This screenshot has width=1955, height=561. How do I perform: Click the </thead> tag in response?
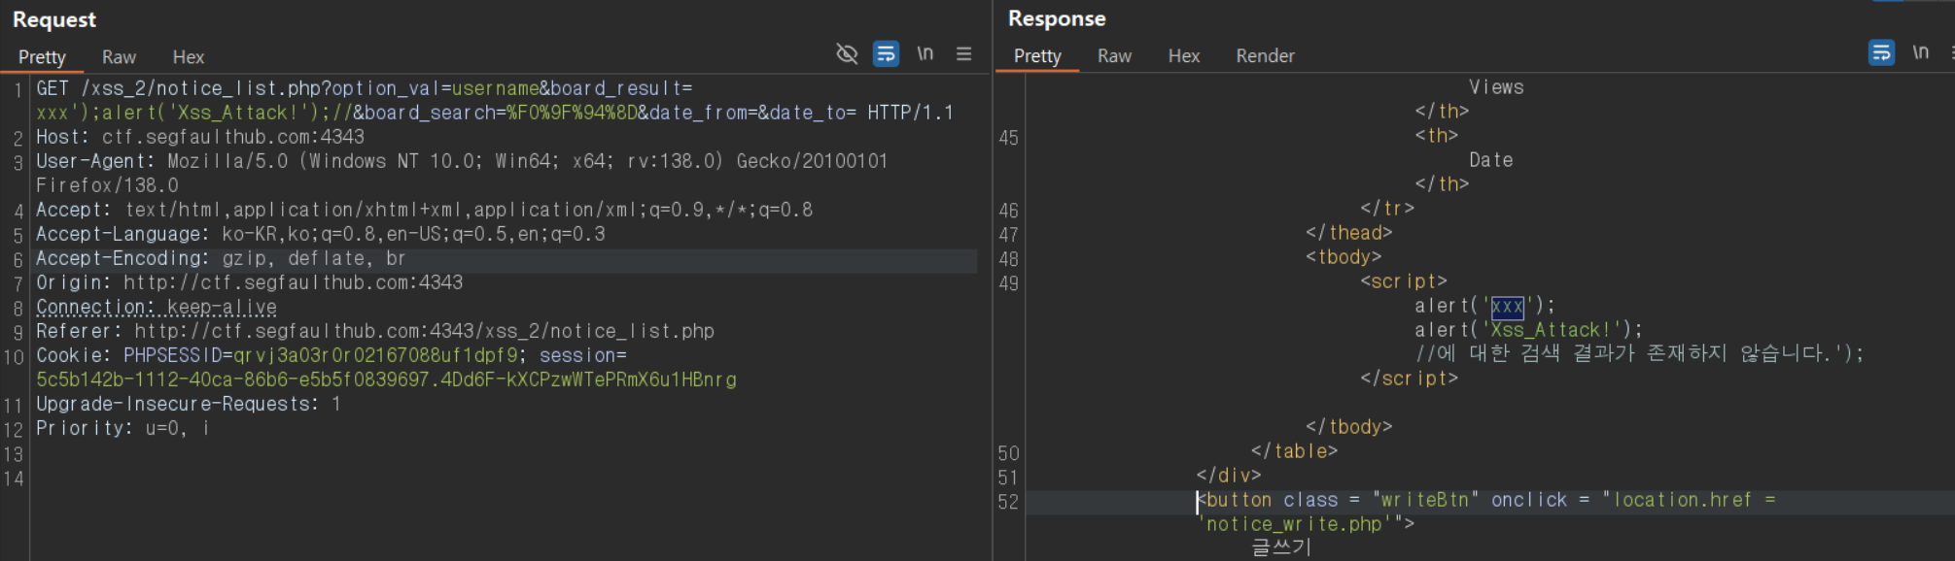1349,233
